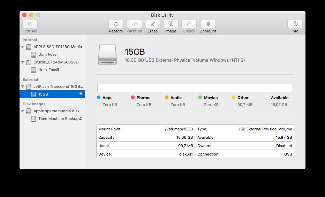The image size is (325, 197).
Task: Click the Erase toolbar icon
Action: tap(152, 24)
